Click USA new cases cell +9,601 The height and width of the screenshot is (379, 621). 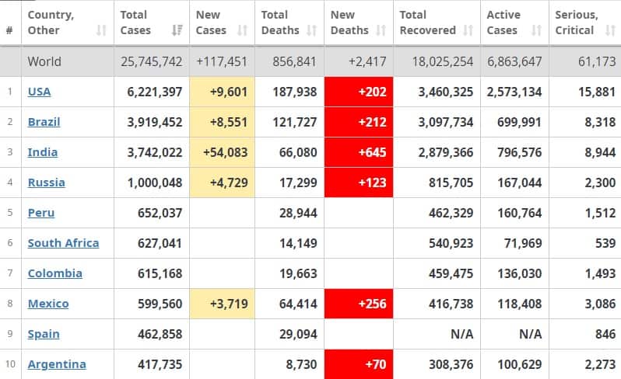tap(223, 92)
